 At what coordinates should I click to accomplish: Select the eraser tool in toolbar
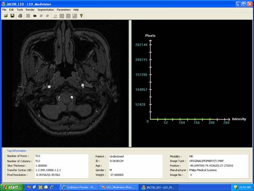pos(55,16)
